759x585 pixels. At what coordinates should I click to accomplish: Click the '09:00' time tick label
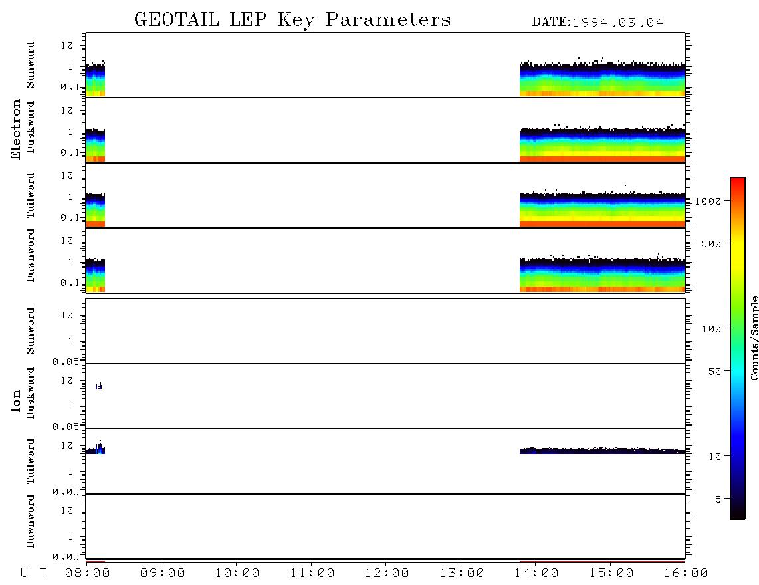point(163,573)
